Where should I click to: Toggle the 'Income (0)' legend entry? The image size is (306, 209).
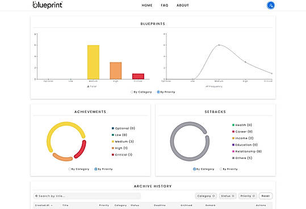point(243,138)
